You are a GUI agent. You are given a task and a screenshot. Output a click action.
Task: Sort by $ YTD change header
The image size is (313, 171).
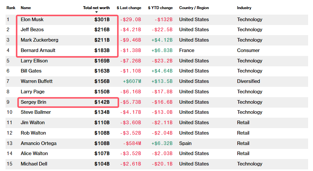[x=160, y=8]
